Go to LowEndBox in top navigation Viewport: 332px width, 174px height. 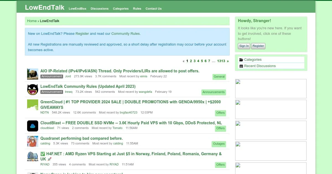(x=77, y=9)
